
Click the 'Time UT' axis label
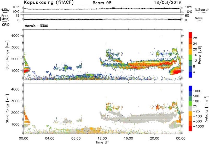pyautogui.click(x=102, y=142)
